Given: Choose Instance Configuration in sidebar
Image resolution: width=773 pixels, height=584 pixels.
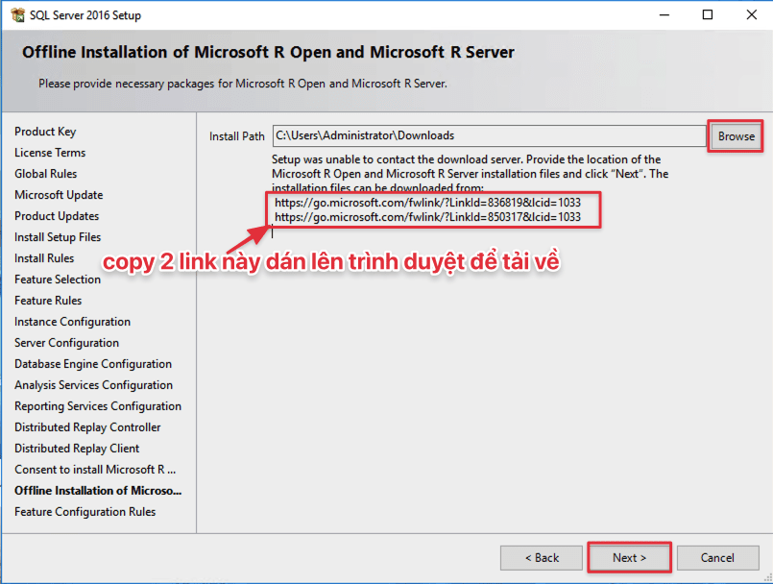Looking at the screenshot, I should (72, 322).
